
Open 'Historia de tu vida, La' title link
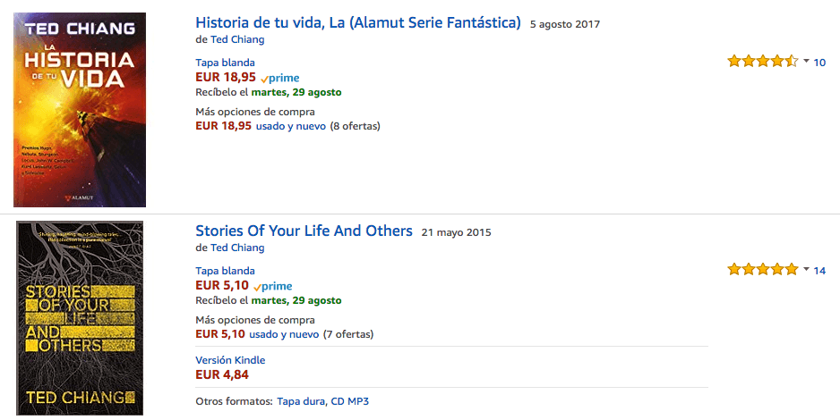point(357,23)
